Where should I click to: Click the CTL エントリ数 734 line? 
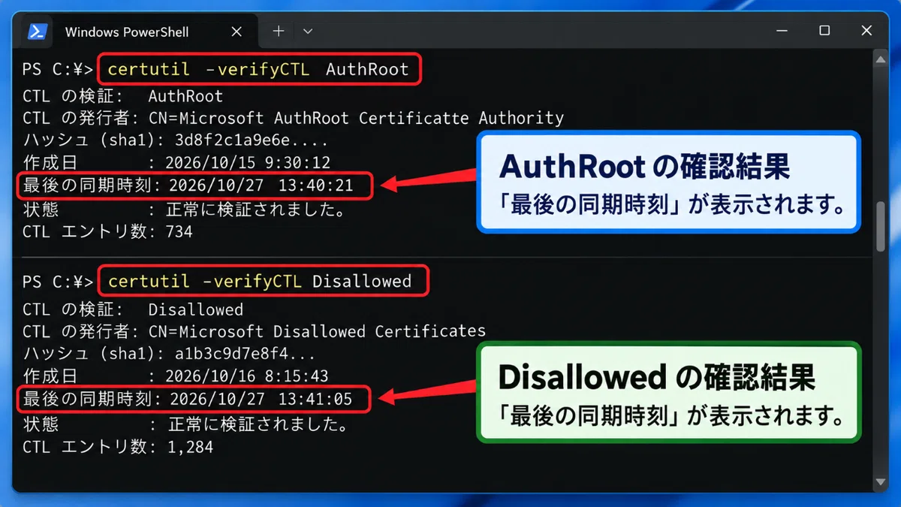[x=107, y=231]
